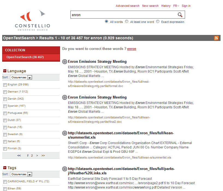Screen dimensions: 223x191
Task: Open second Enron Emissions Strategy Meeting title
Action: coord(97,97)
